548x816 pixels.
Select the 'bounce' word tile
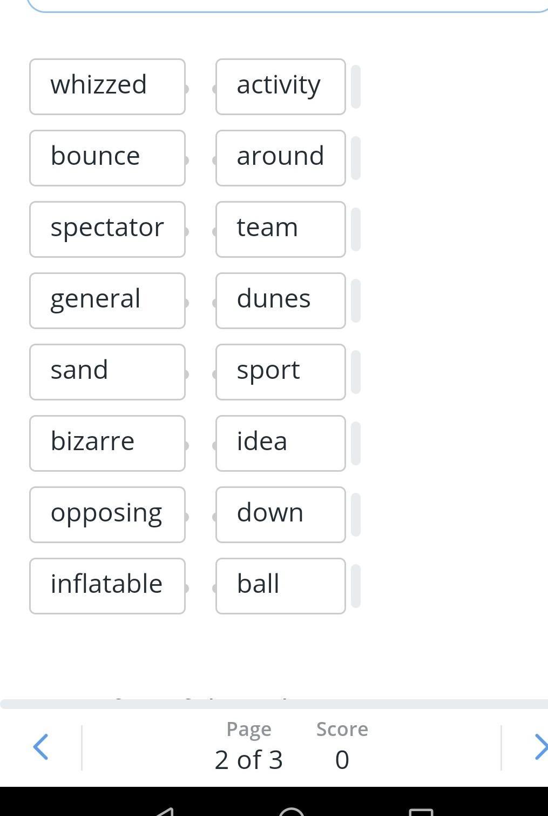(107, 158)
